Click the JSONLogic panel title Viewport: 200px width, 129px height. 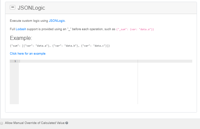(x=32, y=8)
